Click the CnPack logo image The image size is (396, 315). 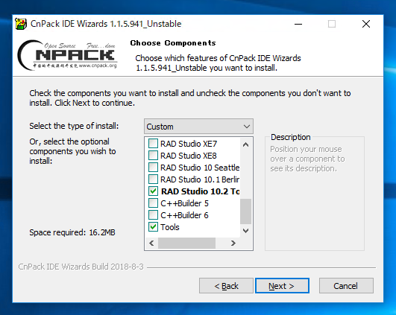[x=67, y=55]
